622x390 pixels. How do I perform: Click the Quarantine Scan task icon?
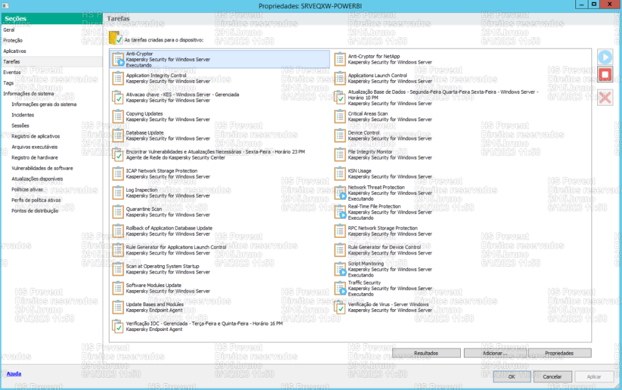coord(118,212)
